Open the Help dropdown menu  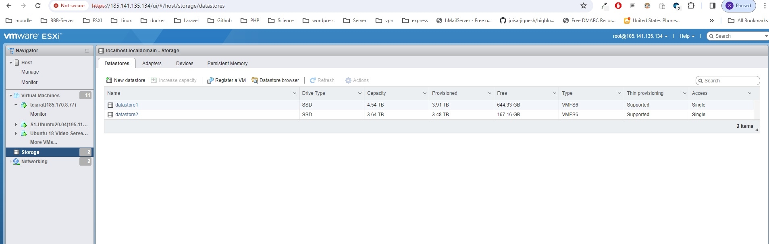pyautogui.click(x=687, y=36)
